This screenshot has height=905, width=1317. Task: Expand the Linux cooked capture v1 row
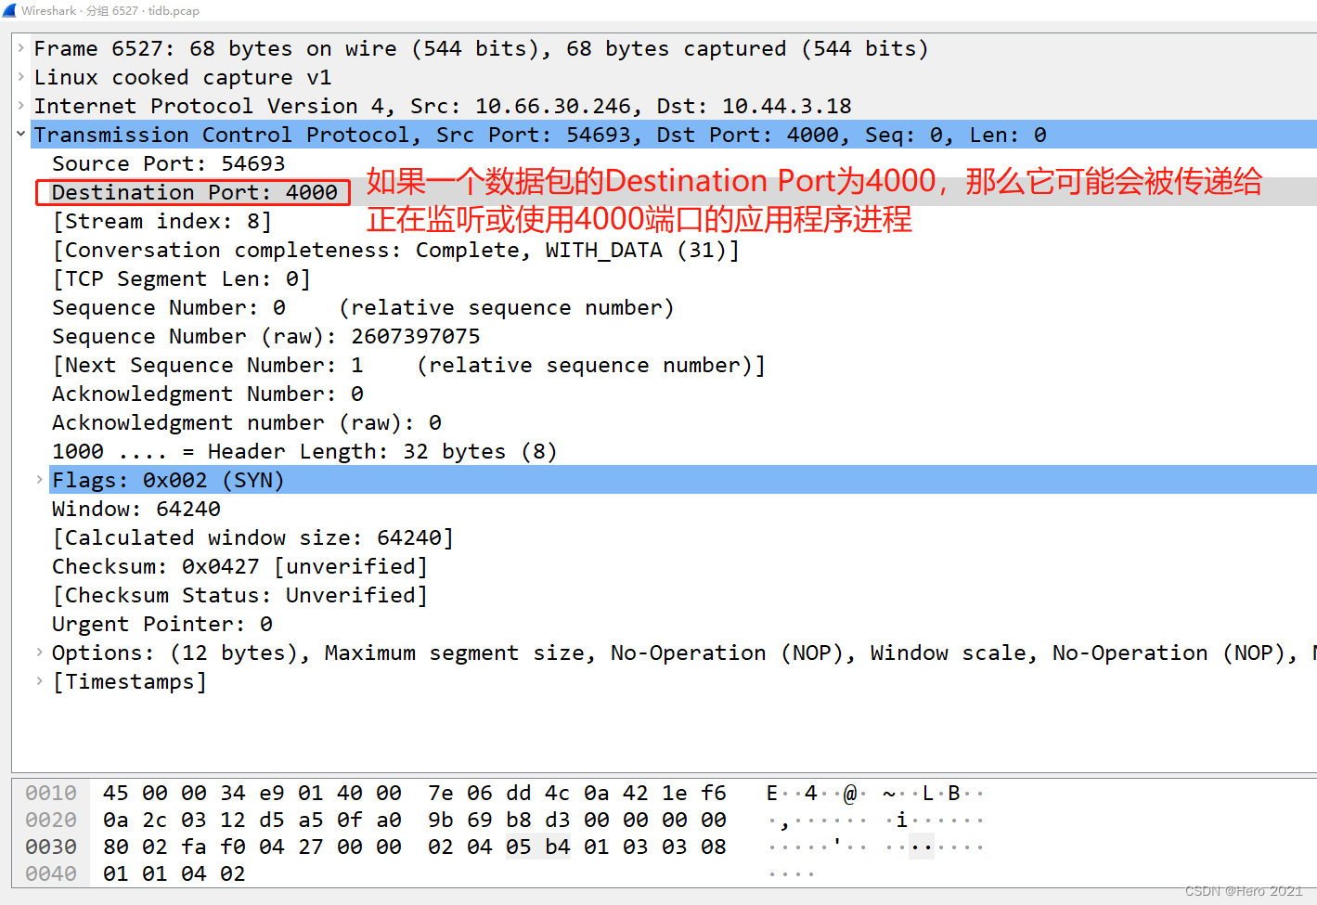20,77
